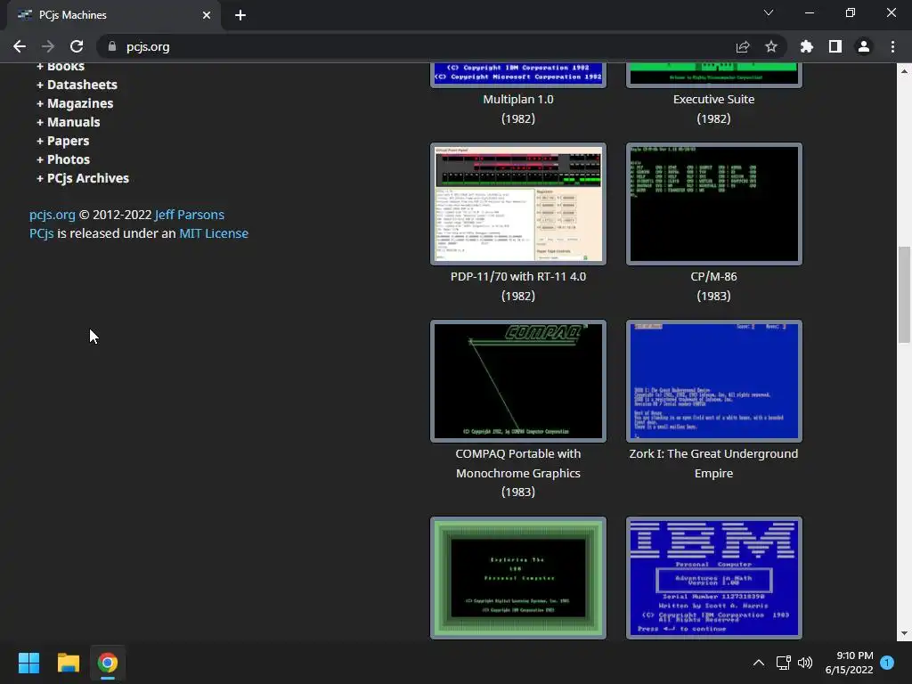Click scrollbar down arrow
The height and width of the screenshot is (684, 912).
pos(904,633)
